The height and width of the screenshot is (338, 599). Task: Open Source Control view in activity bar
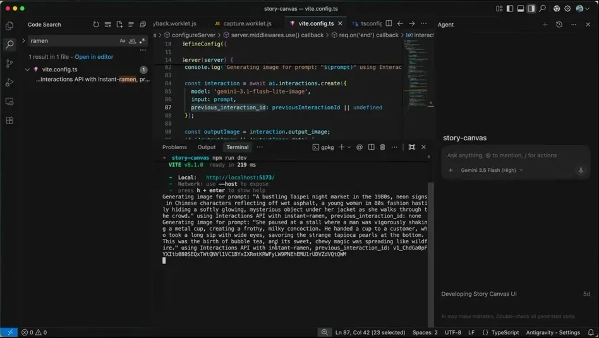(9, 63)
